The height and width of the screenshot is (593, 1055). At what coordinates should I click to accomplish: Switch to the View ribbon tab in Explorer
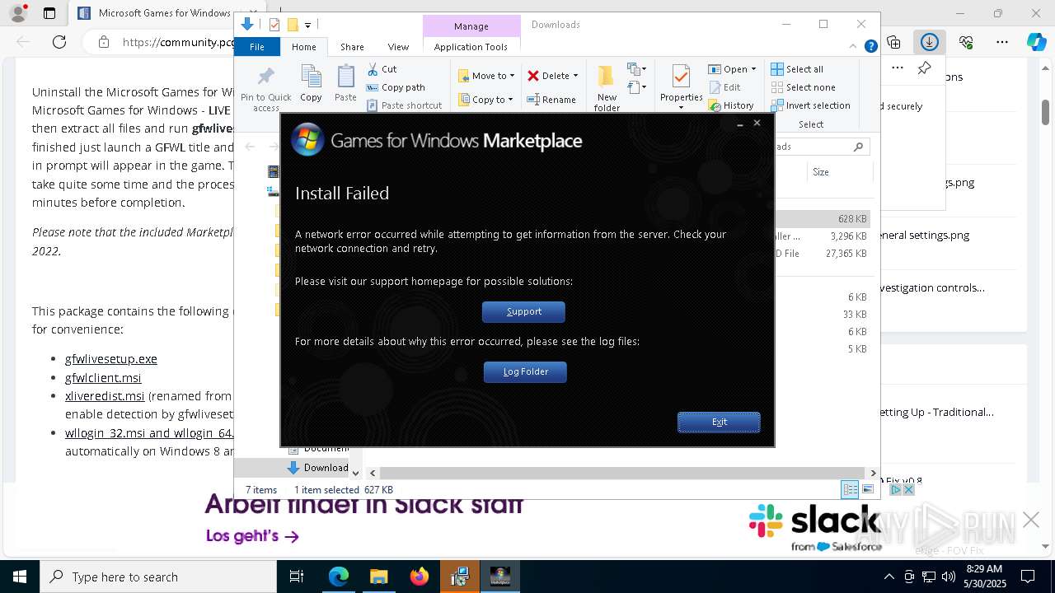pyautogui.click(x=398, y=47)
